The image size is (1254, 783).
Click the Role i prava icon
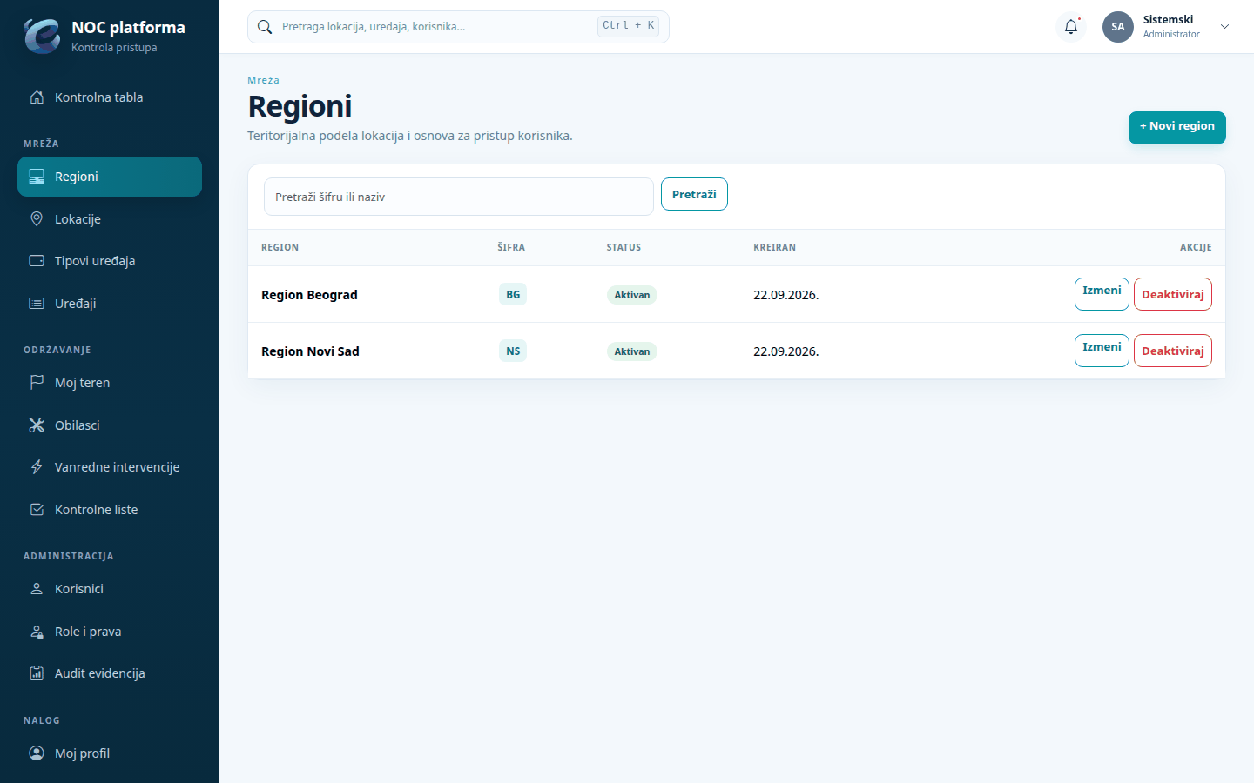(37, 632)
